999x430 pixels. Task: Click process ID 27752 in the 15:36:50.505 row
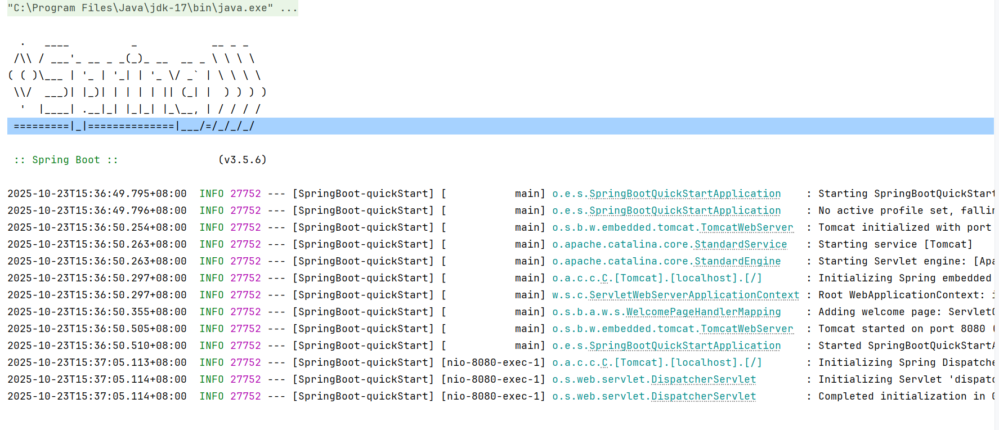tap(245, 329)
